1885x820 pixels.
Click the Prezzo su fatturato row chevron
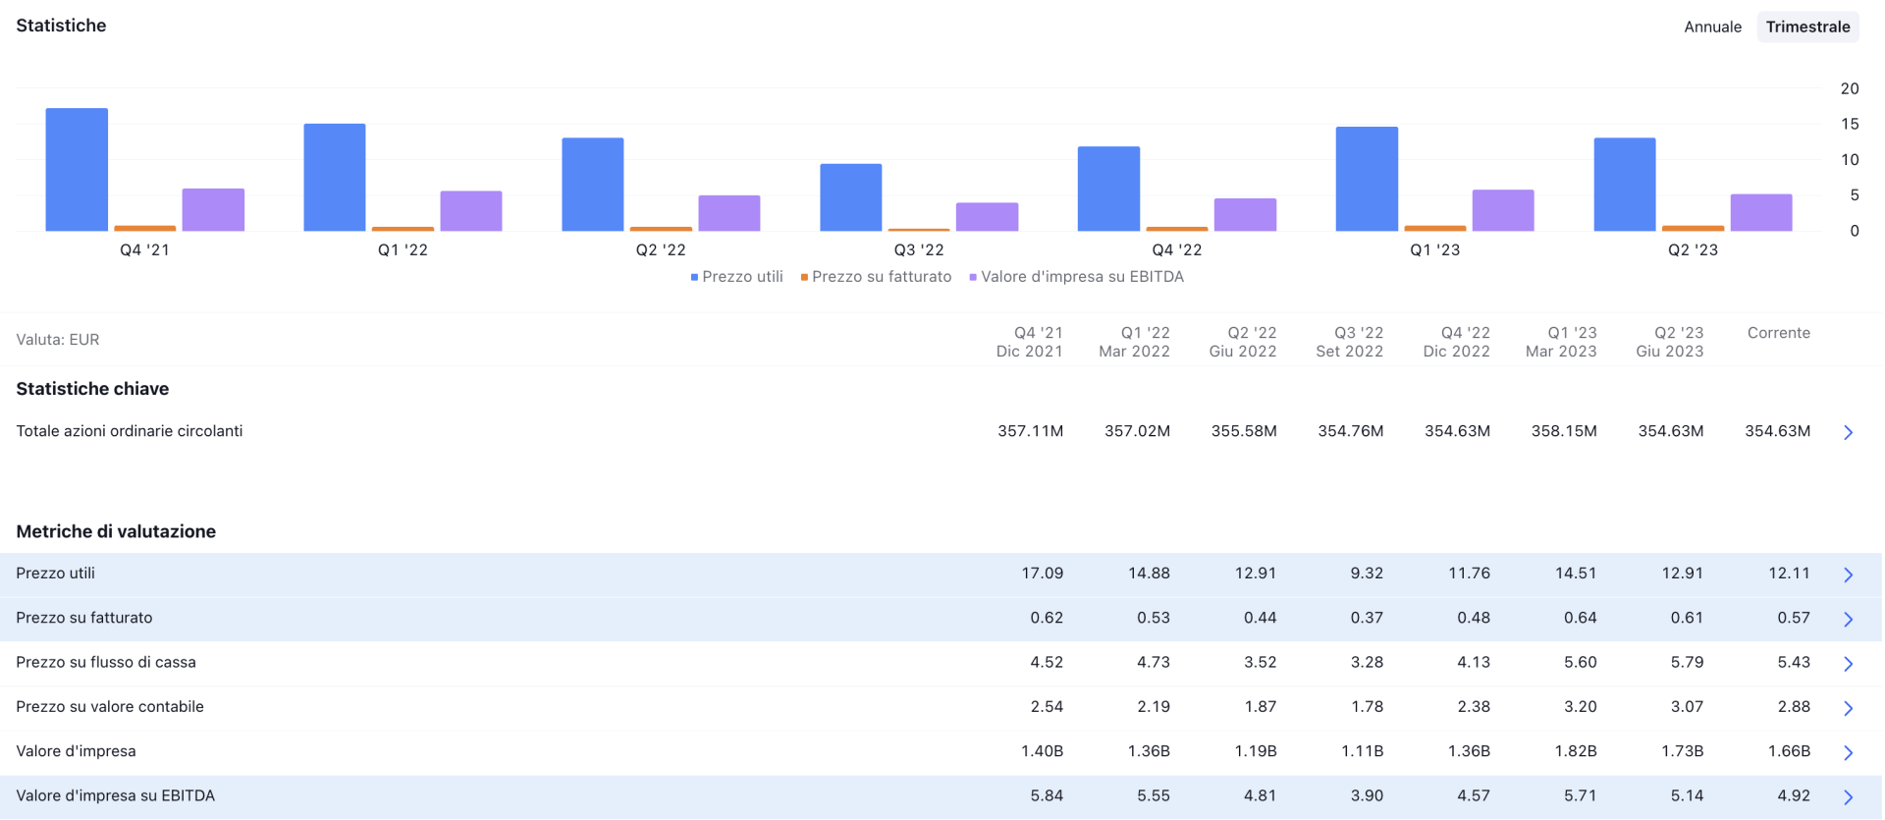tap(1848, 619)
